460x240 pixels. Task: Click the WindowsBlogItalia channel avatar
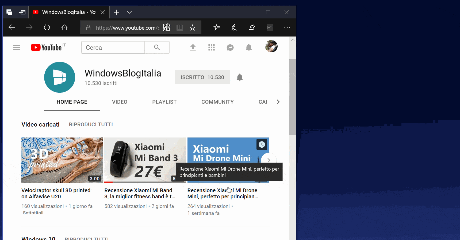pyautogui.click(x=60, y=77)
